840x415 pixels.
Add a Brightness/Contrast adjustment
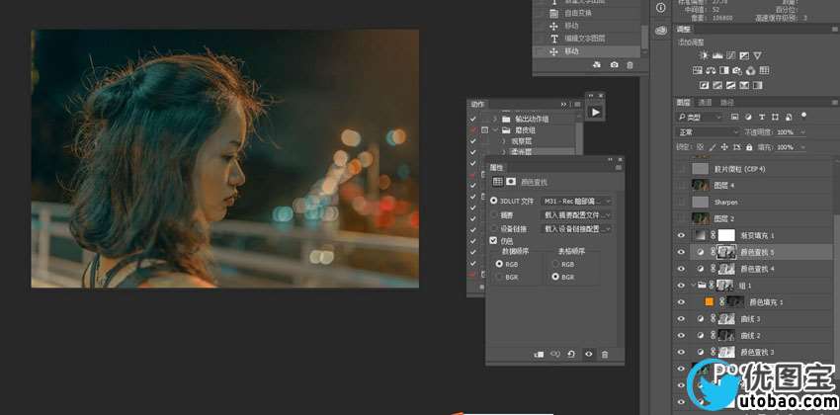tap(704, 55)
